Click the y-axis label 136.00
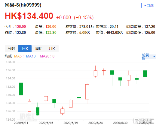The width and height of the screenshot is (156, 126). pos(11,70)
